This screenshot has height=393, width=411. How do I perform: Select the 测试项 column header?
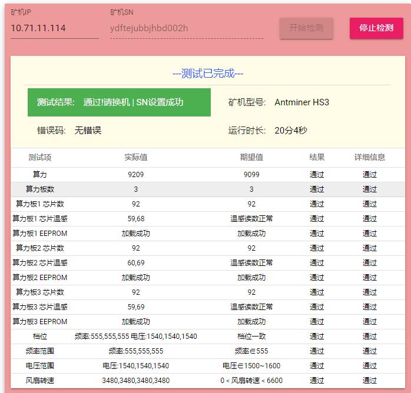pos(40,157)
